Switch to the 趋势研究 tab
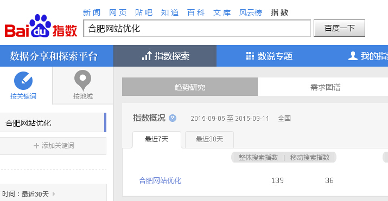 [190, 87]
